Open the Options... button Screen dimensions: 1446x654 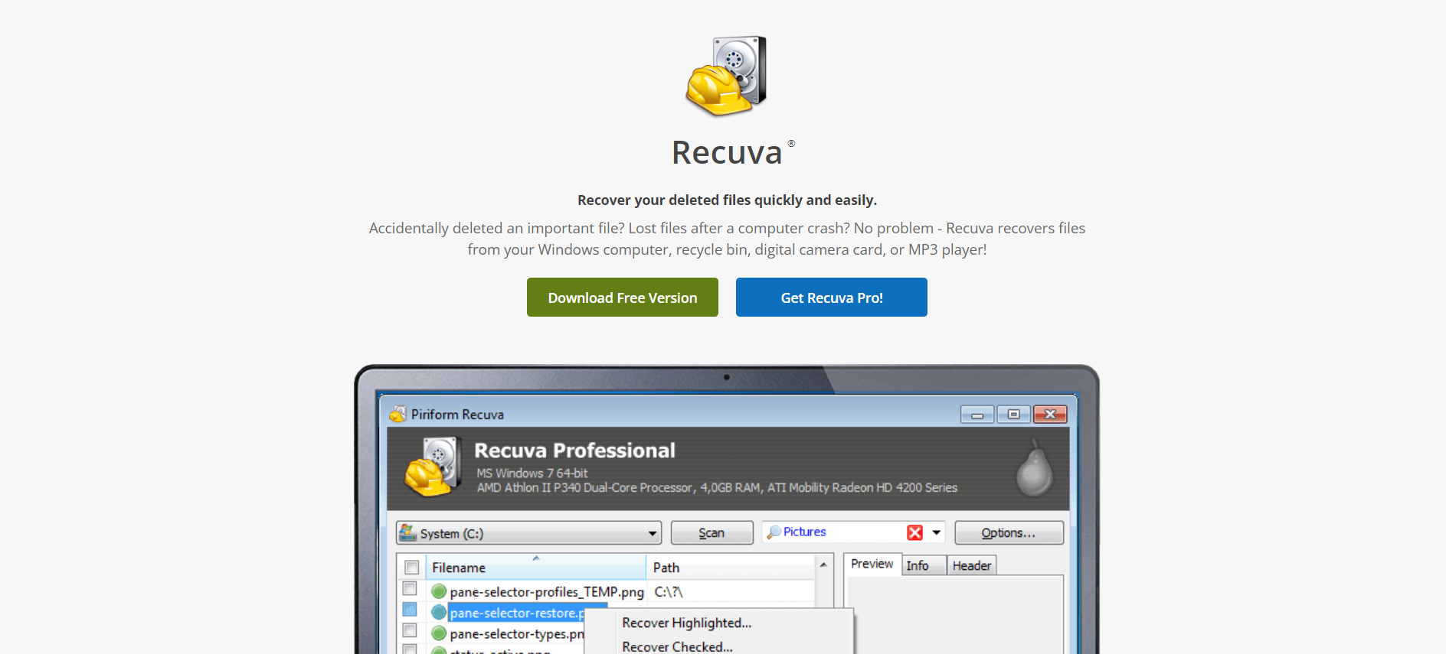pyautogui.click(x=1009, y=533)
